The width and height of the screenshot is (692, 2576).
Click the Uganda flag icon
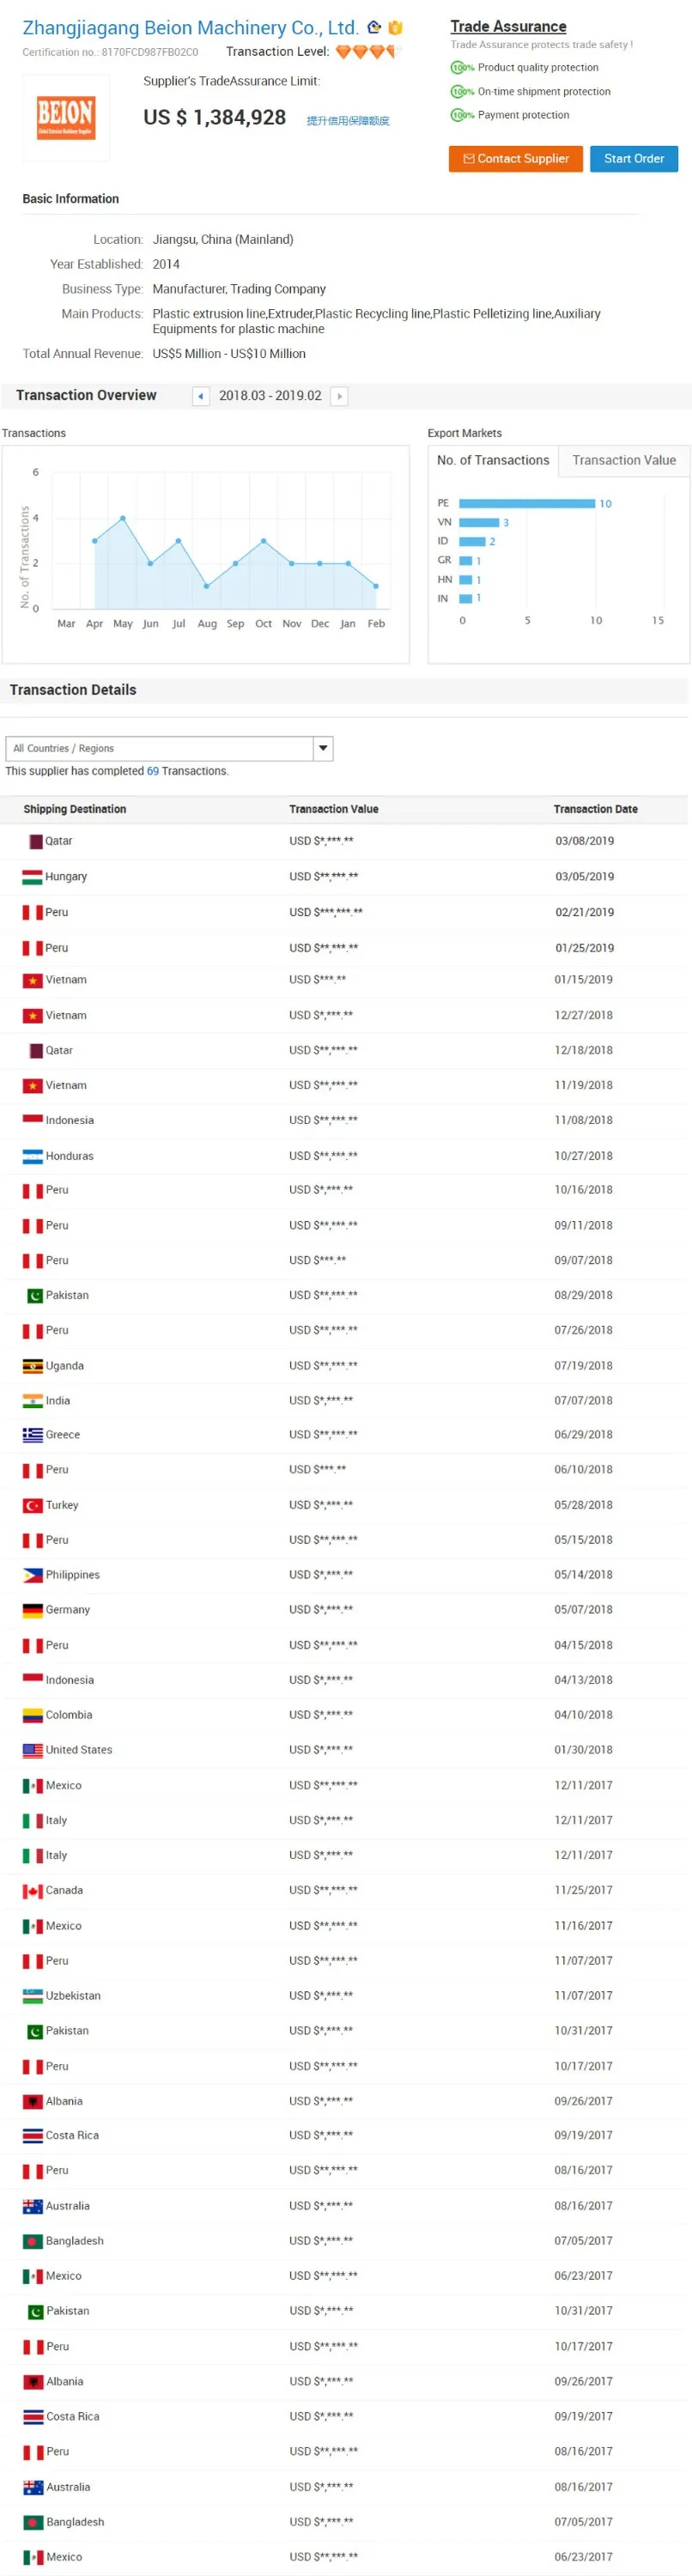(33, 1366)
